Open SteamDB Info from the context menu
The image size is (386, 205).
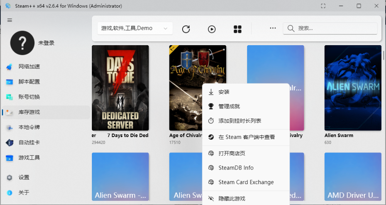[x=236, y=168]
